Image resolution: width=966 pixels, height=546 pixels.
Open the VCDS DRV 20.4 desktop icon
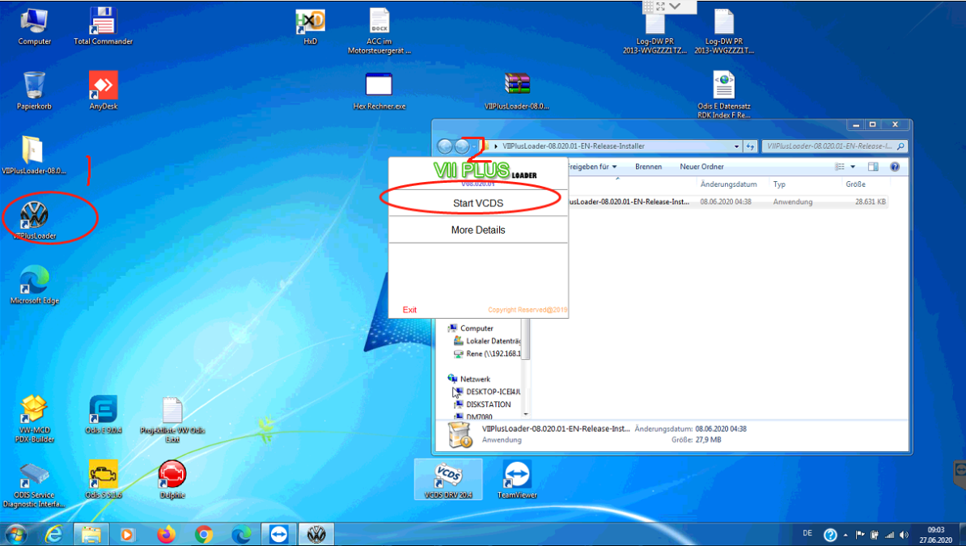447,478
